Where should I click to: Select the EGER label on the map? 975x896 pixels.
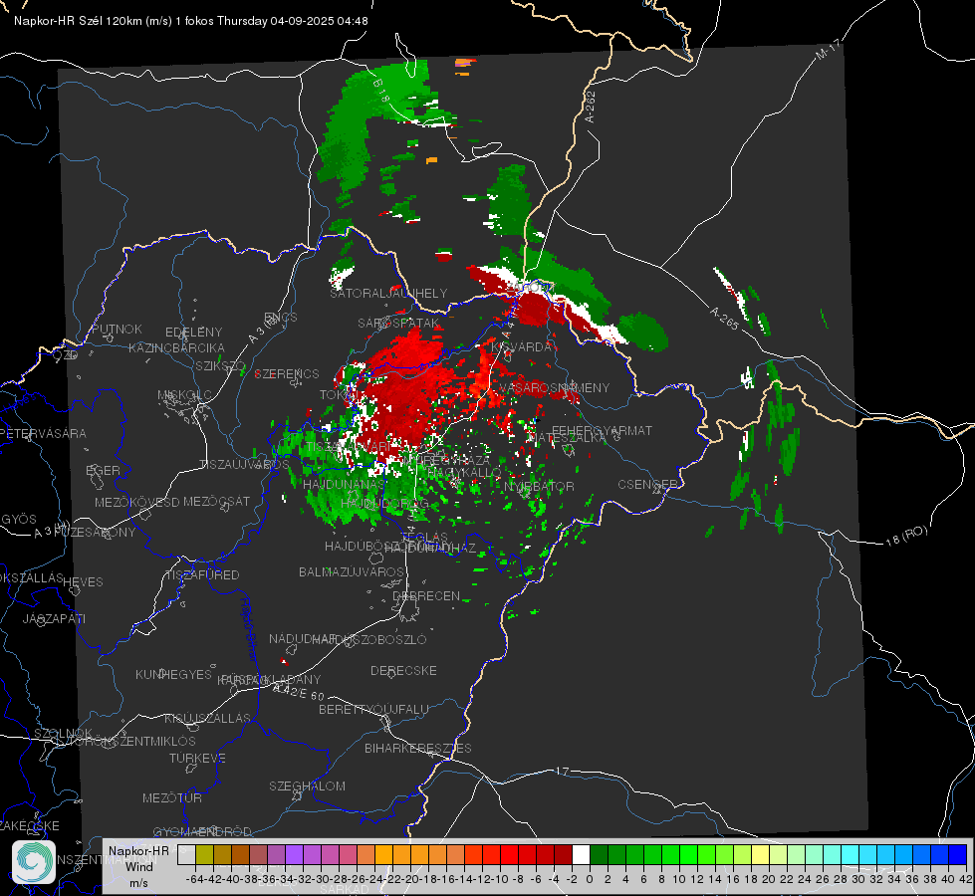coord(104,470)
